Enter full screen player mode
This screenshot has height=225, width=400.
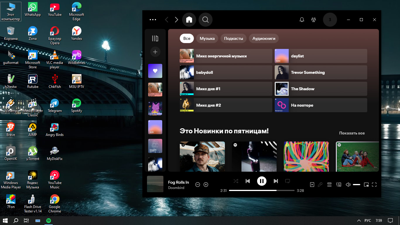pyautogui.click(x=374, y=185)
